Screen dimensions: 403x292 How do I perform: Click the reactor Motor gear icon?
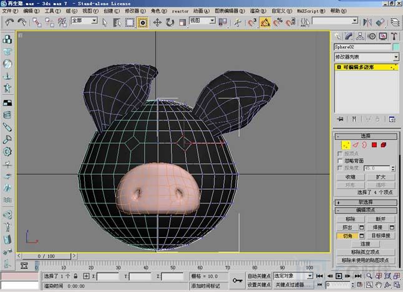pyautogui.click(x=7, y=152)
